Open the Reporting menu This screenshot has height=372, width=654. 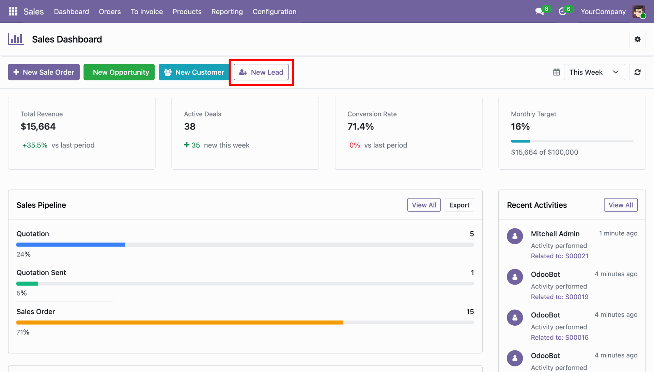pos(227,12)
